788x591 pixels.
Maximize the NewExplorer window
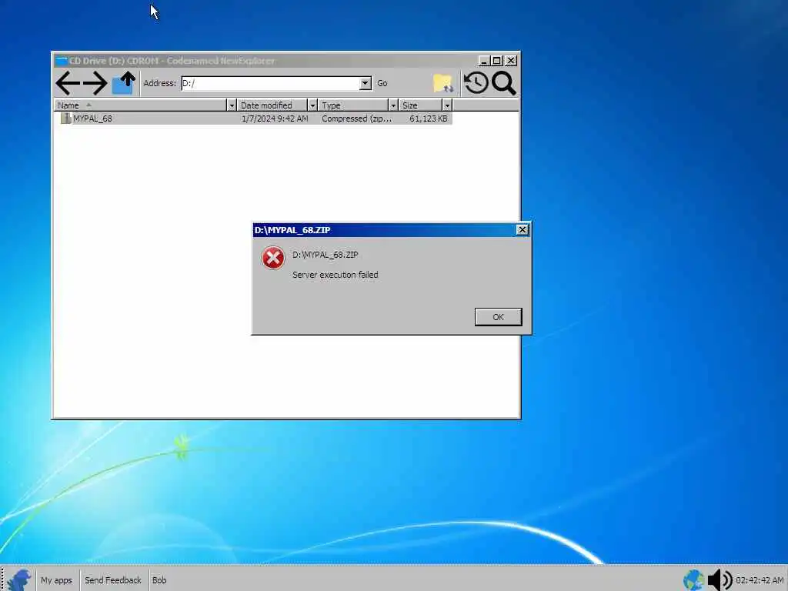click(497, 61)
